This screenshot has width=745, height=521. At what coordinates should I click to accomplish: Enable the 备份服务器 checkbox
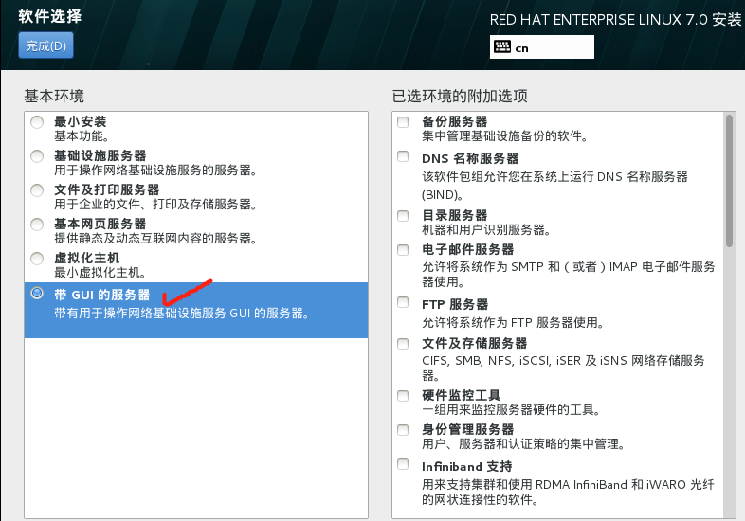403,122
